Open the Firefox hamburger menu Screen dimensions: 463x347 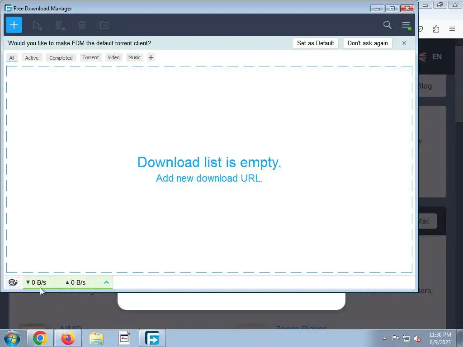pos(452,29)
